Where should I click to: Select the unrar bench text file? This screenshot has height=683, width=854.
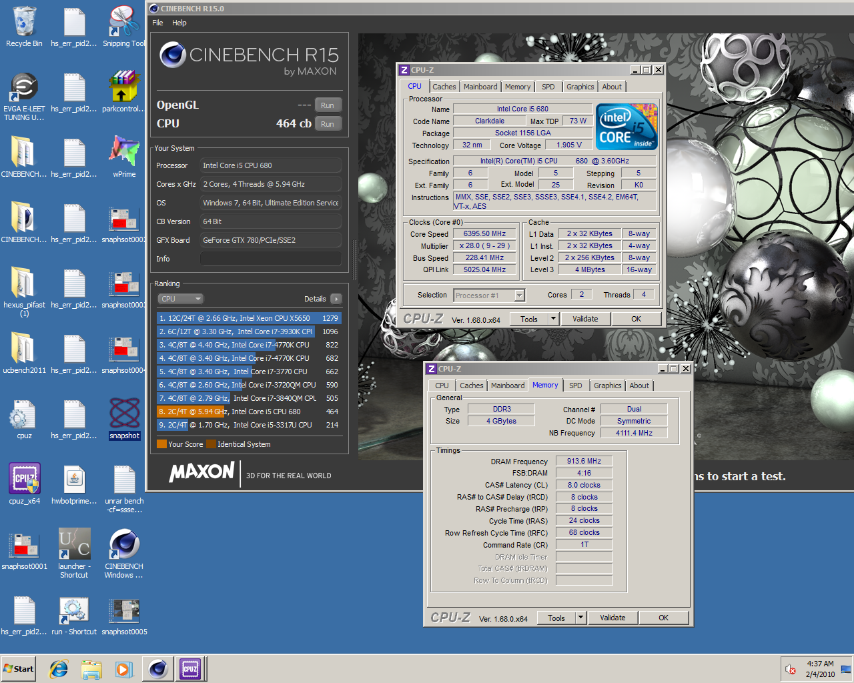point(124,488)
